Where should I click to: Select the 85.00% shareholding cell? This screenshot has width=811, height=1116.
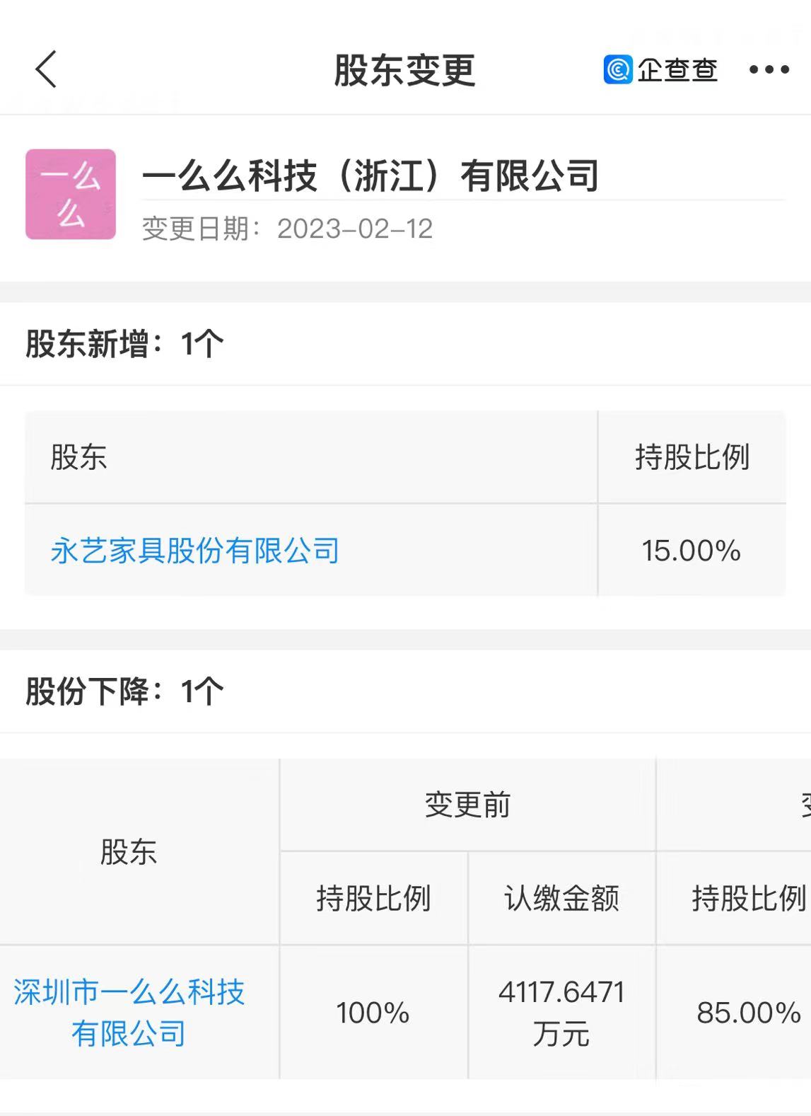(x=748, y=1013)
